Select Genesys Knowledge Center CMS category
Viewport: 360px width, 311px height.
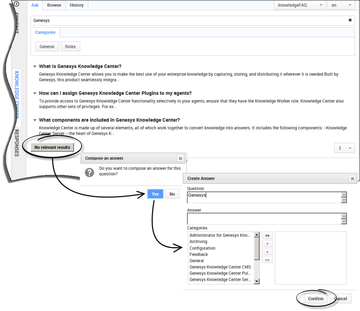point(220,267)
